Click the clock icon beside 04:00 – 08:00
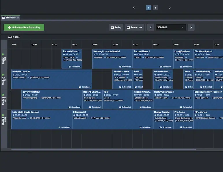The width and height of the screenshot is (223, 172). click(74, 115)
